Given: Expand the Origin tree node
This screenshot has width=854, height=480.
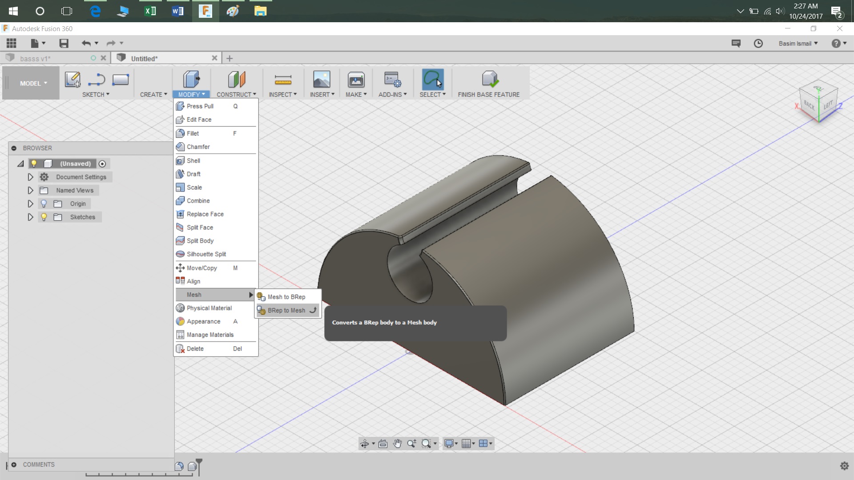Looking at the screenshot, I should click(x=30, y=204).
